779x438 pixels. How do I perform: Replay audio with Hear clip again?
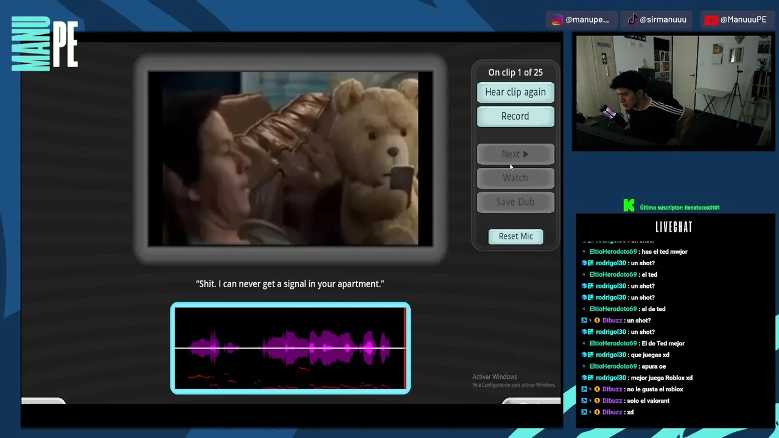(x=515, y=92)
